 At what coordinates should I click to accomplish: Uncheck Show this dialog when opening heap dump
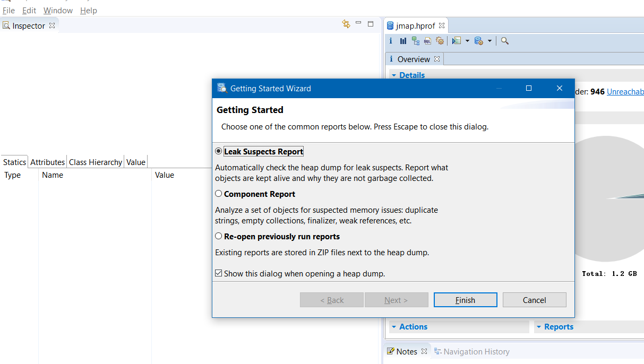point(219,273)
